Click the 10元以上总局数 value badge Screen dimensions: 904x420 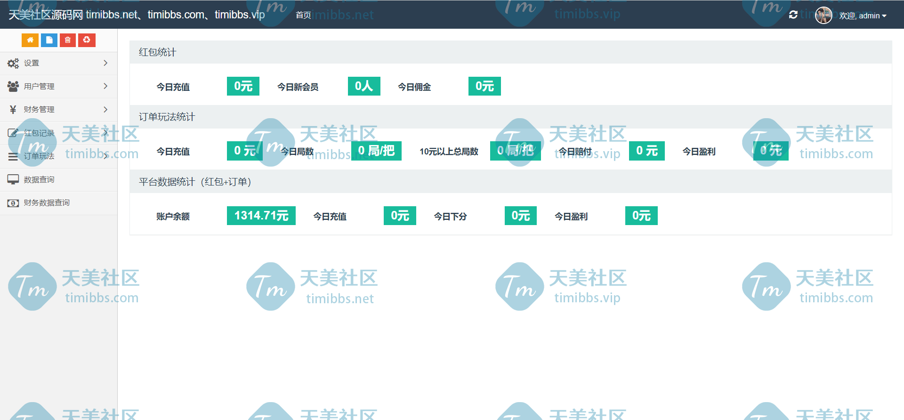(x=516, y=151)
